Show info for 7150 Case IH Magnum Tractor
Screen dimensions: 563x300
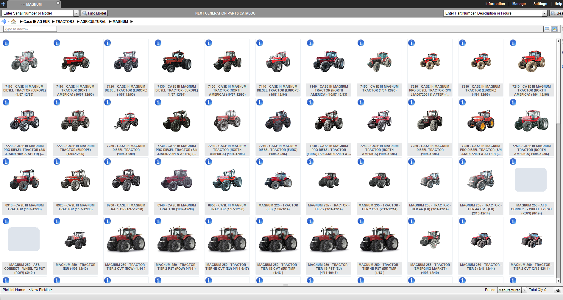(x=361, y=43)
